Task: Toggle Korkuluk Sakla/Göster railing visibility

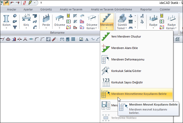Action: [x=127, y=71]
